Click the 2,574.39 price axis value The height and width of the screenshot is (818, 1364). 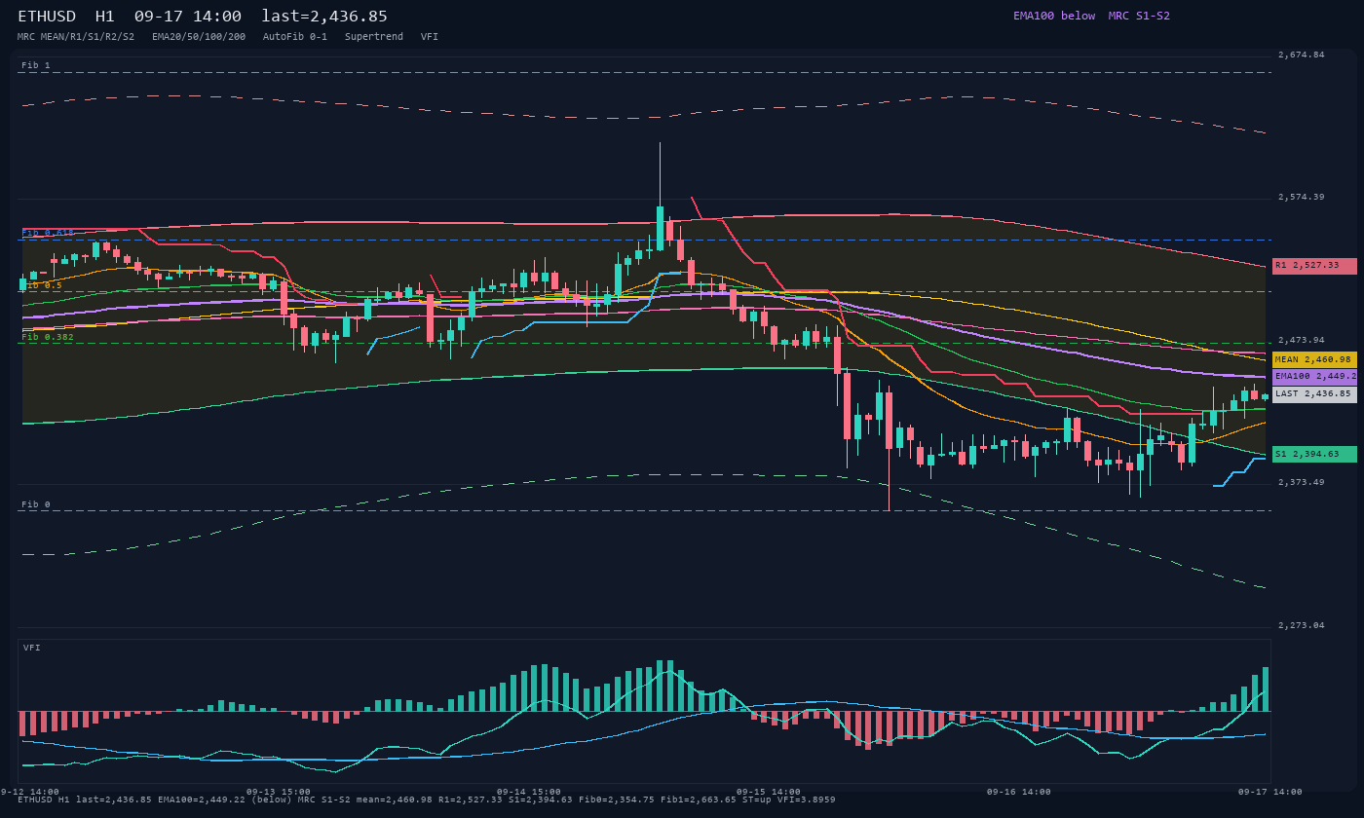coord(1302,198)
